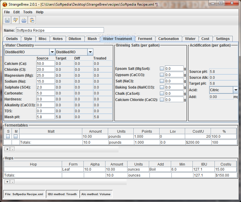The width and height of the screenshot is (241, 202).
Task: Click the Save recipe floppy disk icon
Action: click(7, 20)
